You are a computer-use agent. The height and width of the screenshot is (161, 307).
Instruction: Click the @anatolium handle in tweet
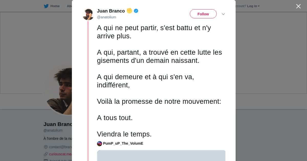pos(106,17)
